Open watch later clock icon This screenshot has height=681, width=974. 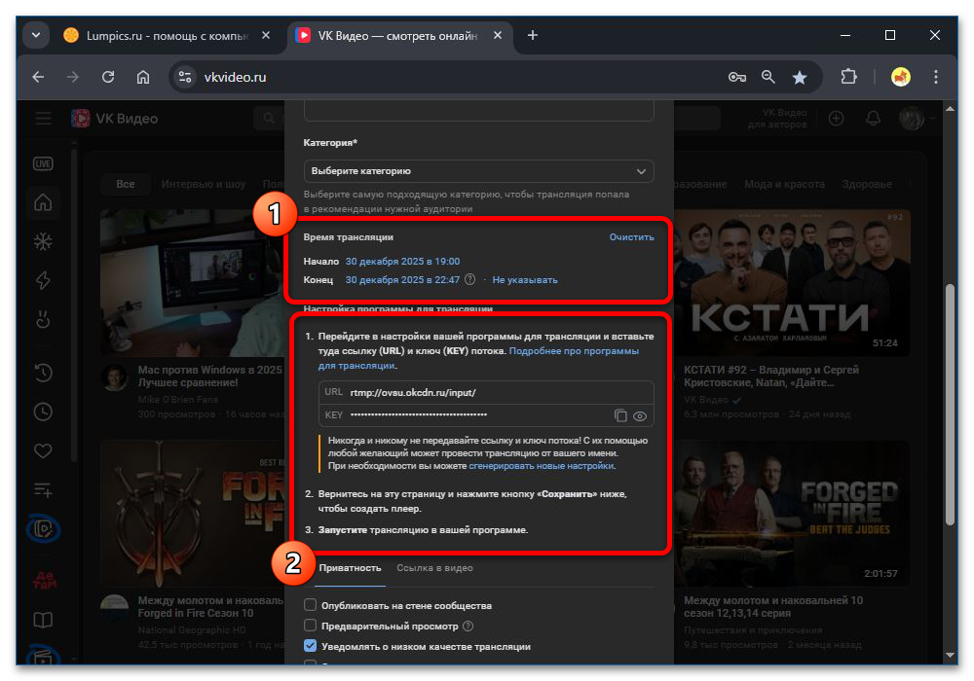click(x=43, y=412)
